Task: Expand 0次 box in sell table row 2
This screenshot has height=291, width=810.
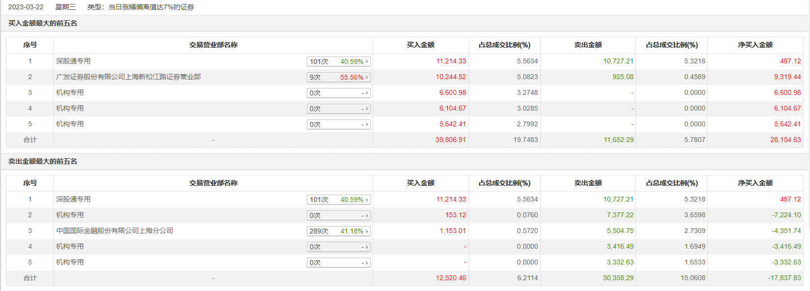Action: click(x=338, y=215)
